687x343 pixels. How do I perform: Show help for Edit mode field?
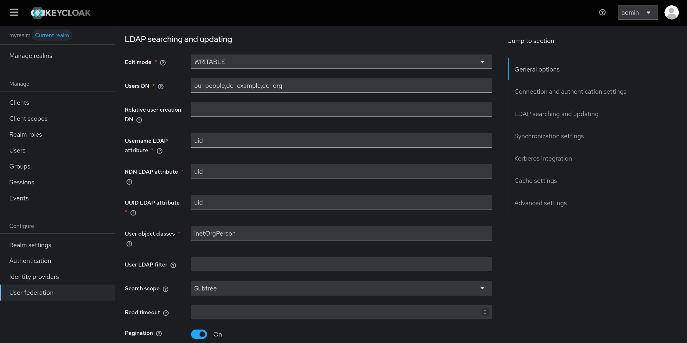(163, 63)
